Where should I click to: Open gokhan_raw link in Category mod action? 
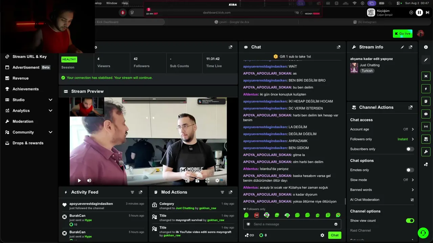pyautogui.click(x=207, y=208)
